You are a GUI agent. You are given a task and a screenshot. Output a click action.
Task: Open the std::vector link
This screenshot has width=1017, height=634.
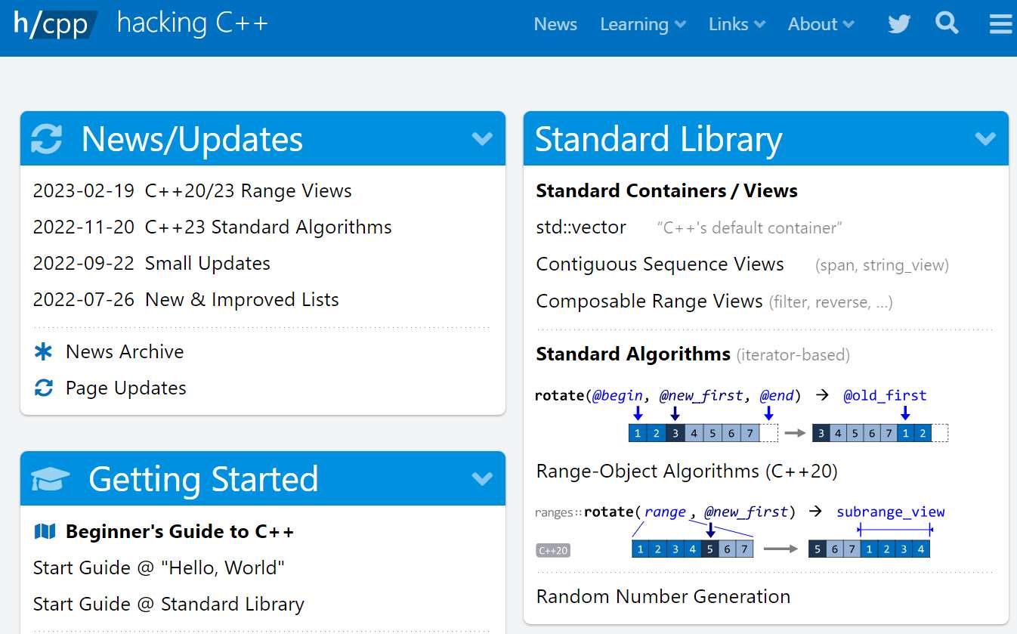(x=581, y=227)
